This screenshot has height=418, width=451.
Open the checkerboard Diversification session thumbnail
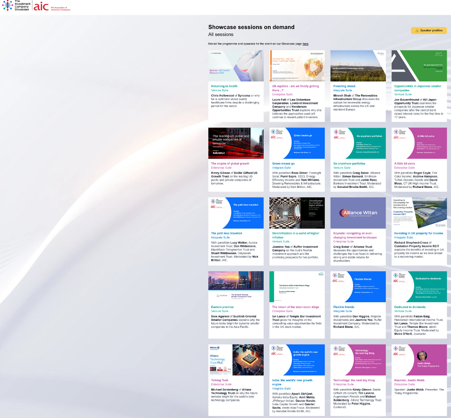pyautogui.click(x=297, y=213)
